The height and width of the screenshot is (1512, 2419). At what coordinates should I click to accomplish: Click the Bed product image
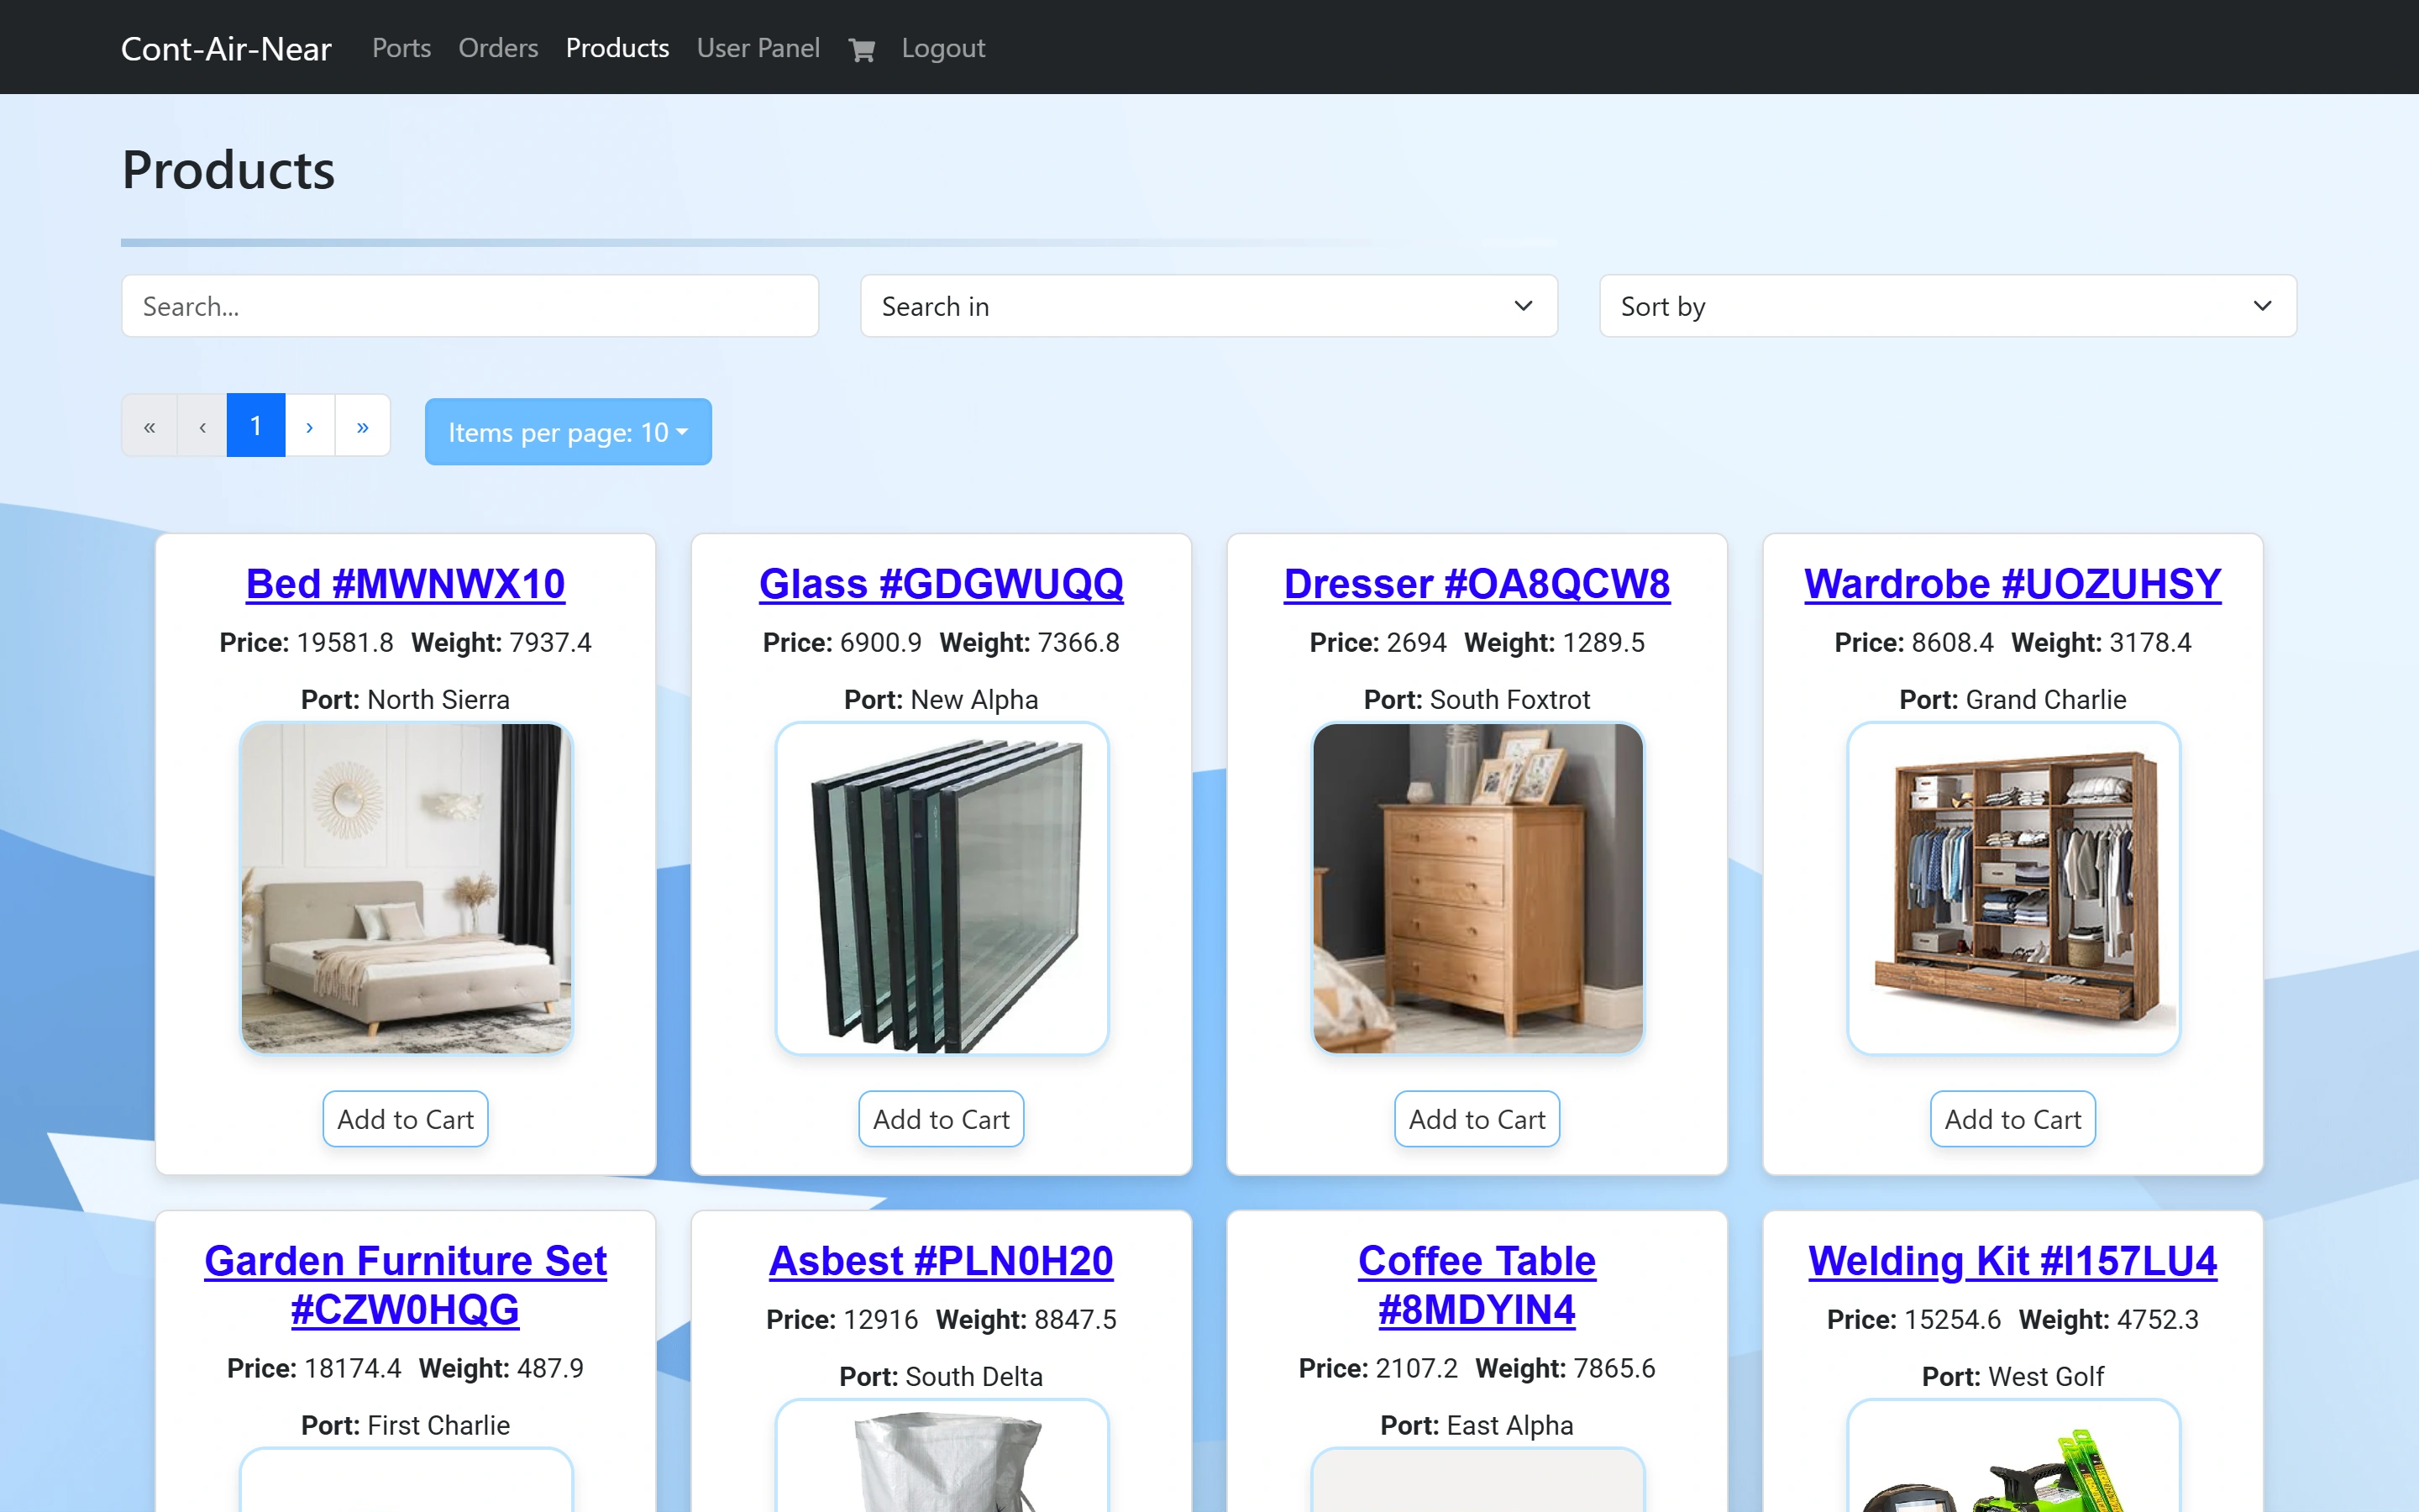point(406,888)
